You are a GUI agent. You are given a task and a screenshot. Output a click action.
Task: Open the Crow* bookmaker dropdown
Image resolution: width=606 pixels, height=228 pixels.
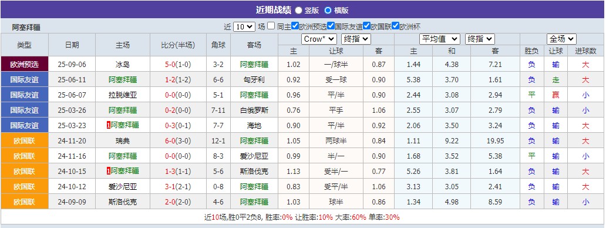pos(319,39)
